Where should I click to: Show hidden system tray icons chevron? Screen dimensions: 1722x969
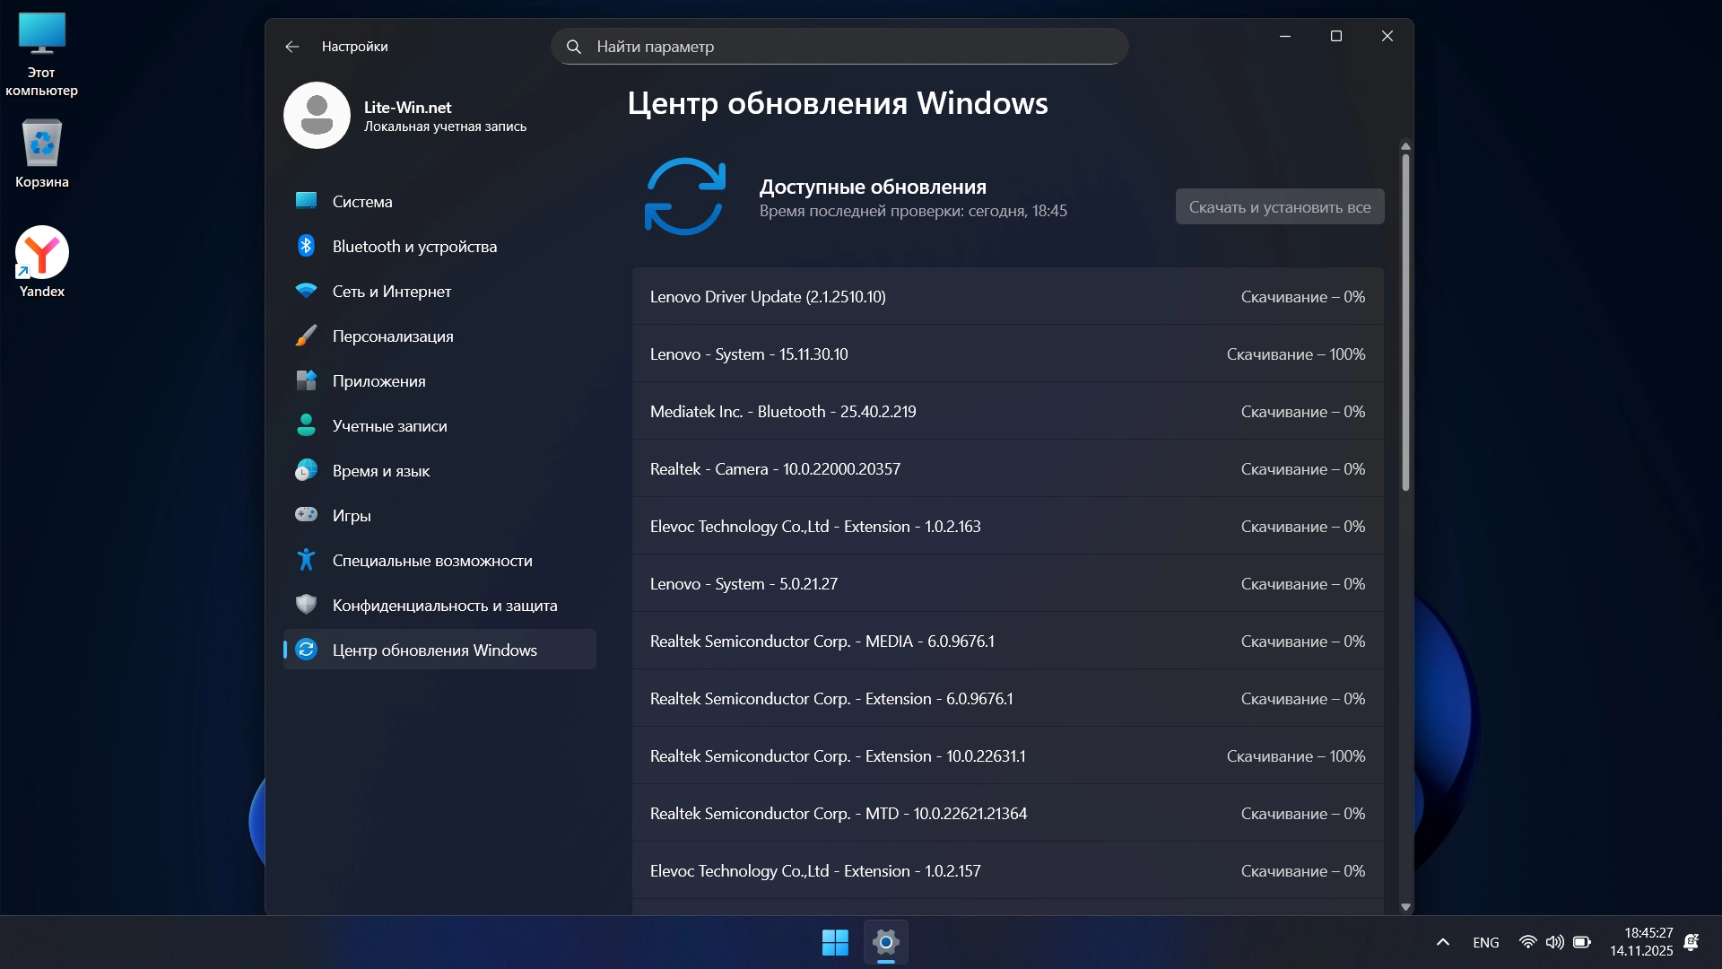1442,942
